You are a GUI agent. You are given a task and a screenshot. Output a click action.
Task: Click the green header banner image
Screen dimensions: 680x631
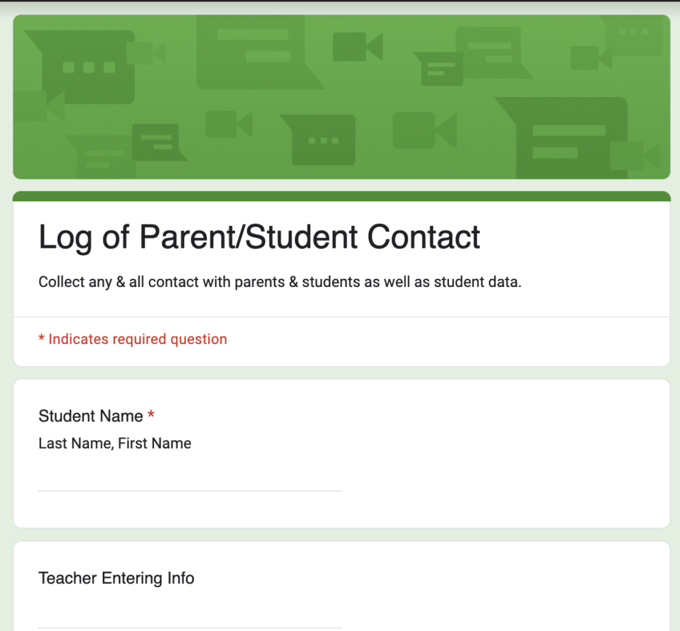pyautogui.click(x=340, y=96)
